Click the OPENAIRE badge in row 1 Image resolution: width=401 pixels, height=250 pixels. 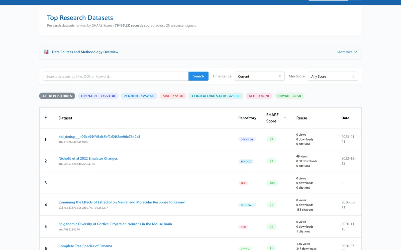pyautogui.click(x=247, y=139)
